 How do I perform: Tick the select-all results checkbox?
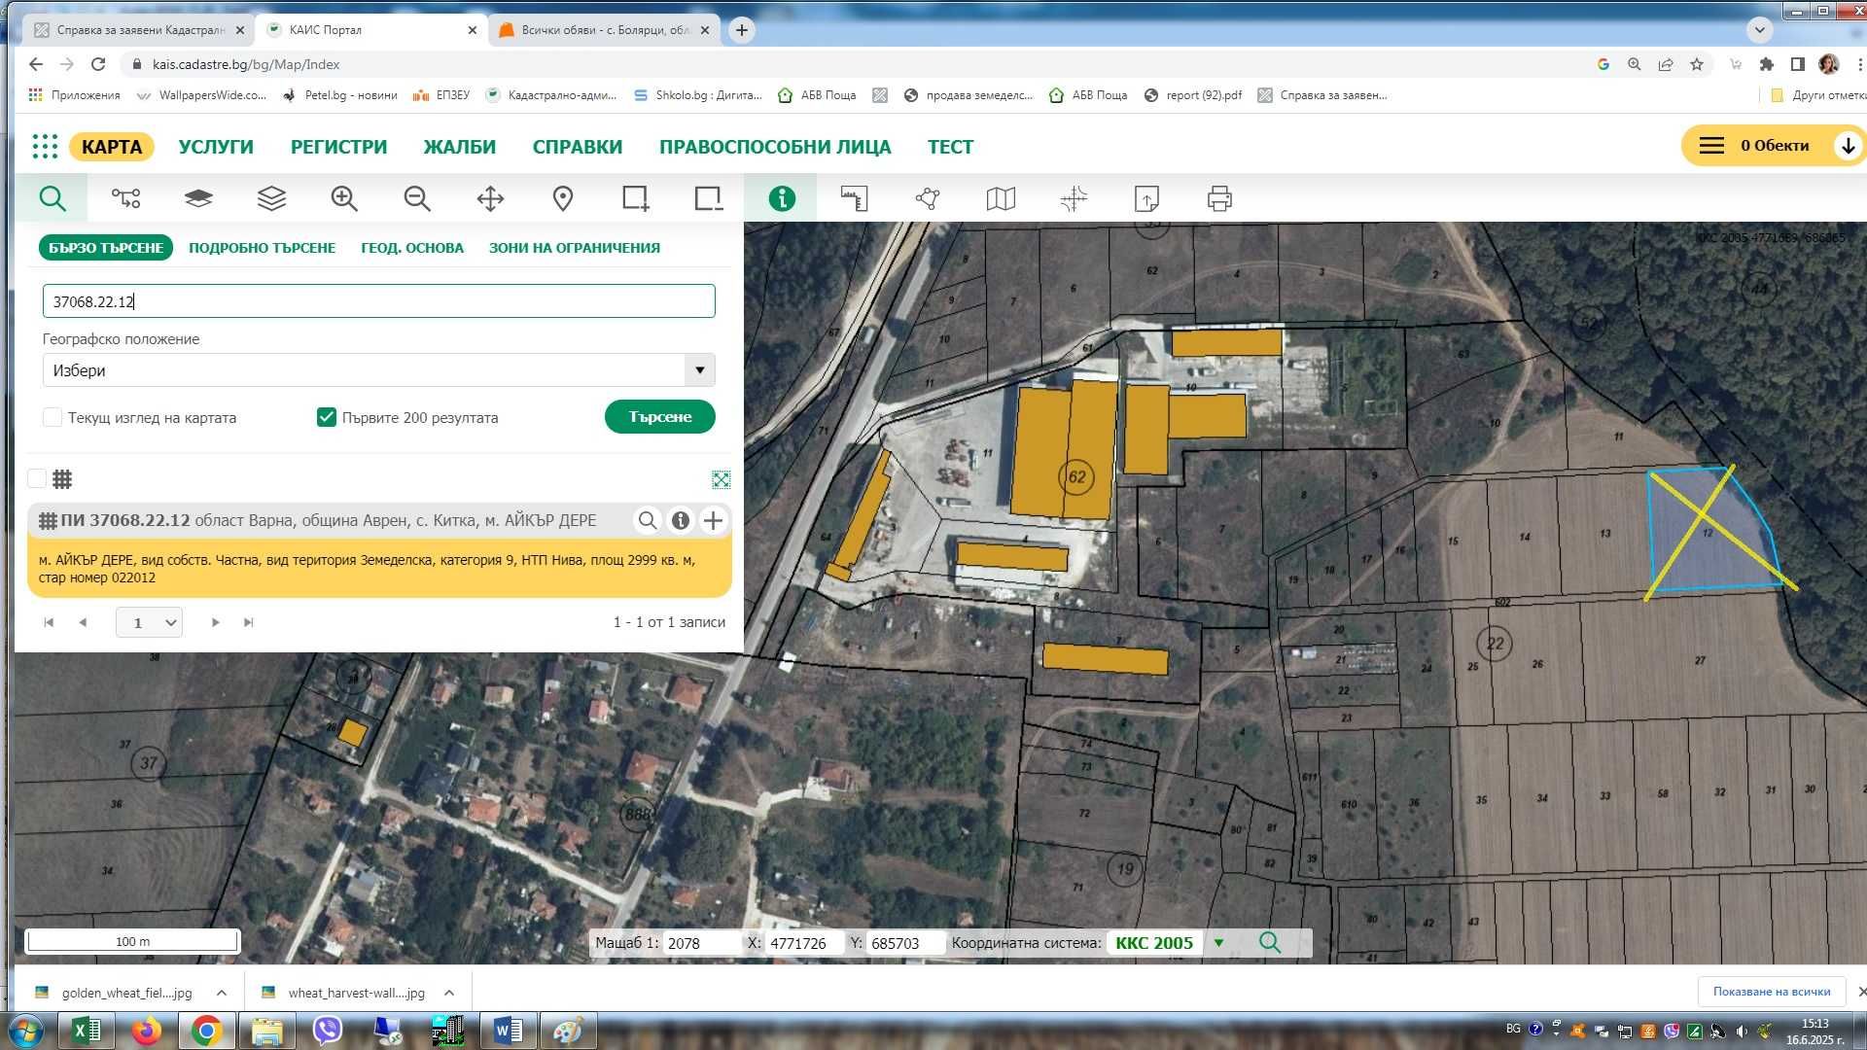click(37, 478)
